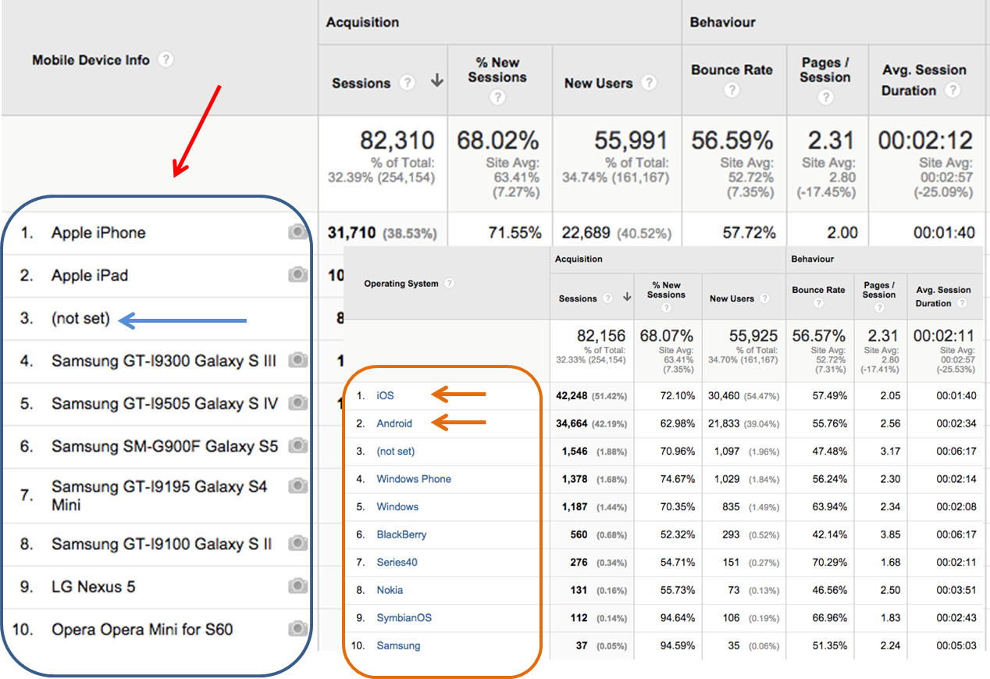
Task: Open Pages / Session help in Operating System table
Action: point(879,308)
